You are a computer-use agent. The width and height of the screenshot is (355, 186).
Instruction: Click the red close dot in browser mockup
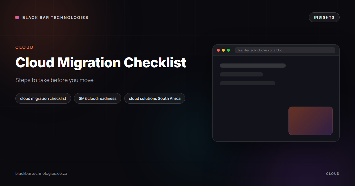(218, 50)
